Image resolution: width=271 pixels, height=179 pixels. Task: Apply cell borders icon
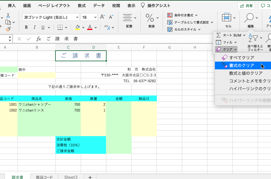[60, 27]
